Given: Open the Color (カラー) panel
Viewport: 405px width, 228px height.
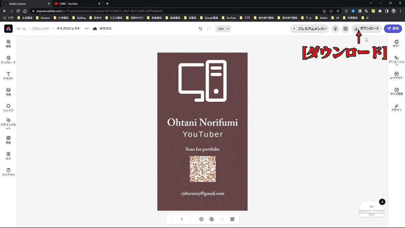Looking at the screenshot, I should (397, 44).
